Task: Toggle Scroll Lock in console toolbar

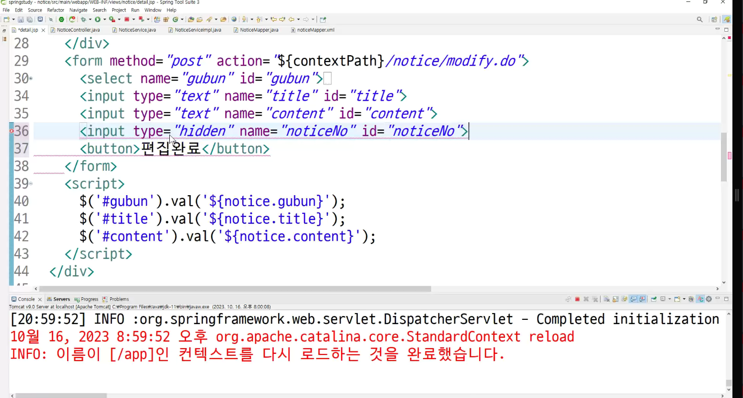Action: pos(615,299)
